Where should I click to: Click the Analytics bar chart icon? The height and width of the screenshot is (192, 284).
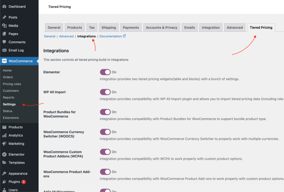click(x=4, y=135)
